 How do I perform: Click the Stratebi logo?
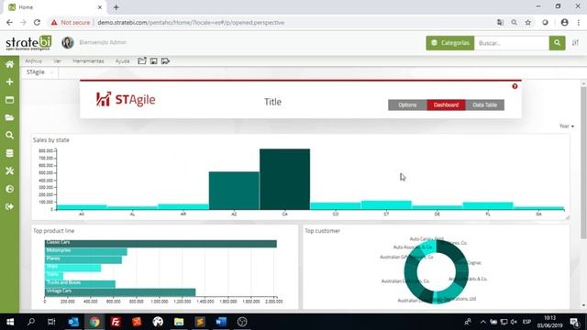pyautogui.click(x=28, y=43)
